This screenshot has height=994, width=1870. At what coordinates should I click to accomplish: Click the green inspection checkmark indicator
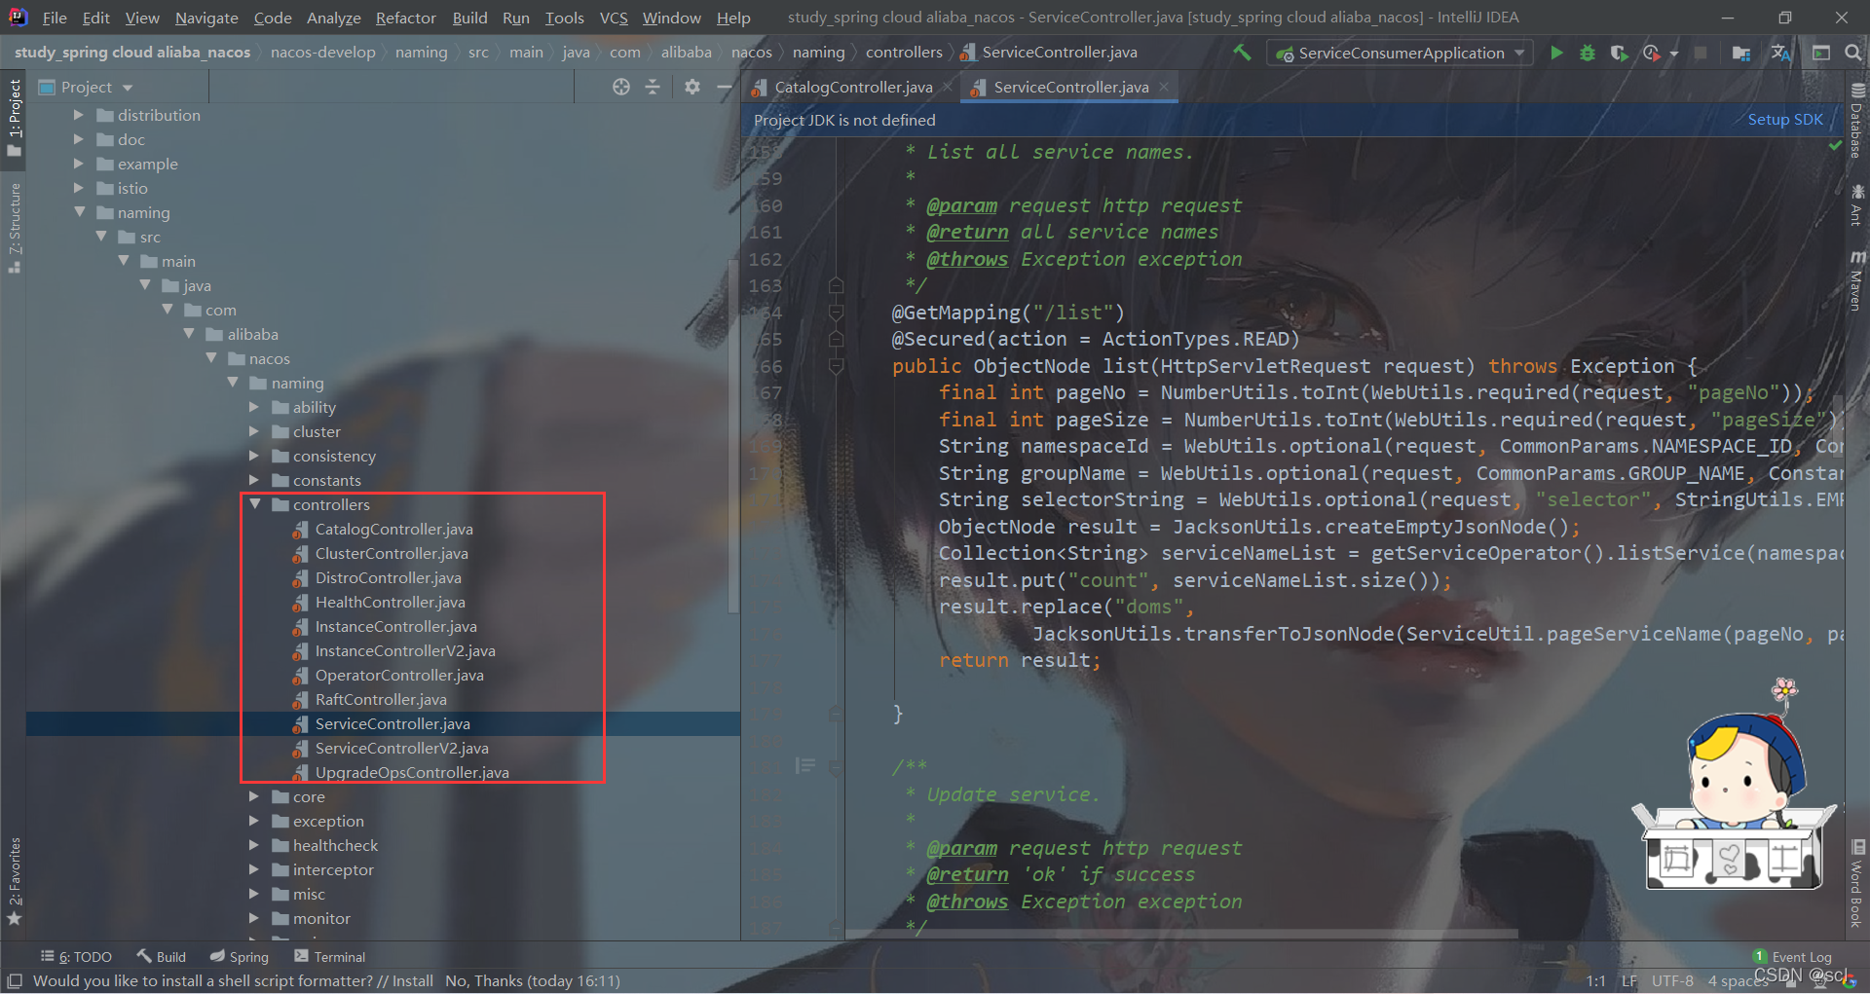[1836, 145]
